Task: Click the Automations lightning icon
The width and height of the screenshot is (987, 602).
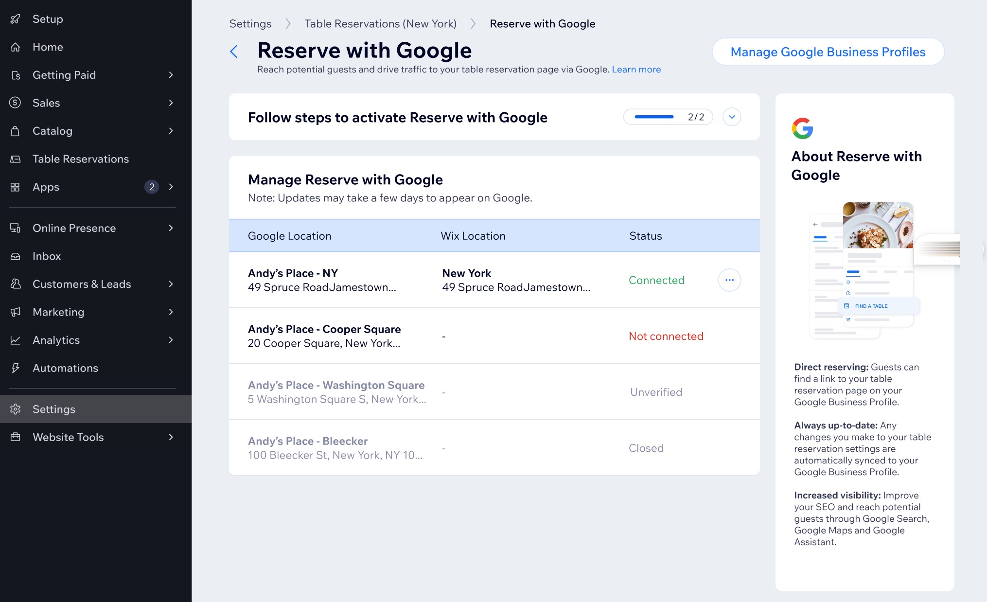Action: coord(16,368)
